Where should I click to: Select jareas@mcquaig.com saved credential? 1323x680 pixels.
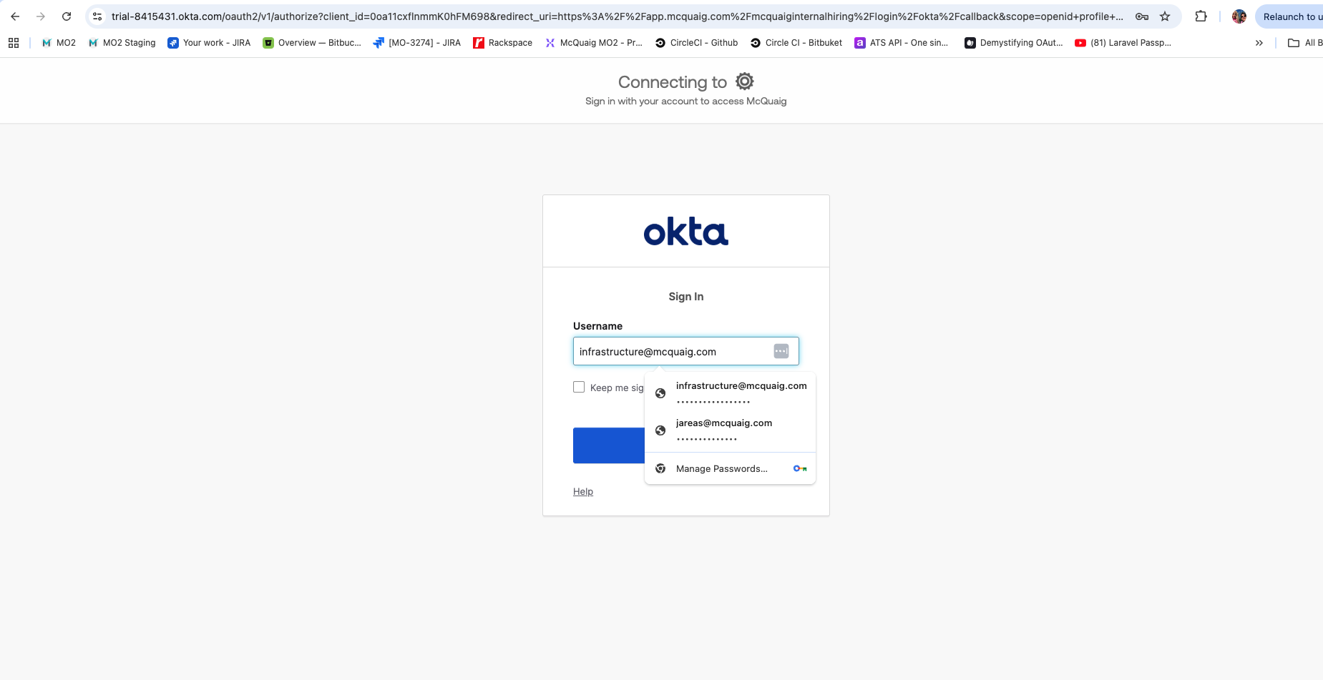tap(724, 430)
